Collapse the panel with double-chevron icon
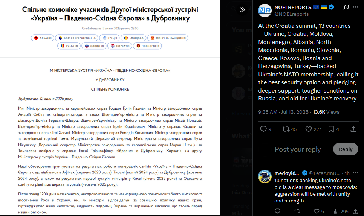Viewport: 364px width, 216px height. click(x=242, y=10)
